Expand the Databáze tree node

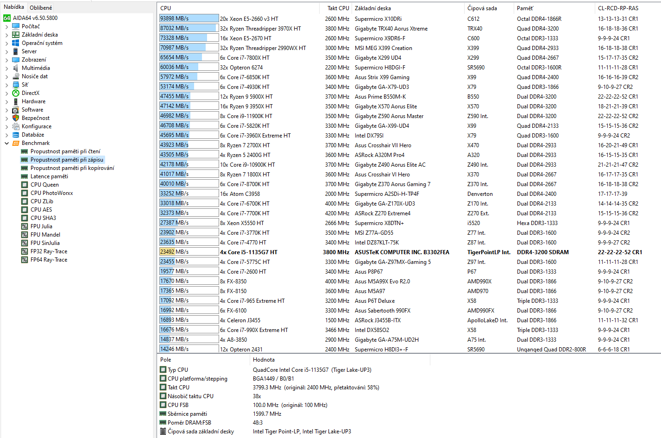(6, 135)
